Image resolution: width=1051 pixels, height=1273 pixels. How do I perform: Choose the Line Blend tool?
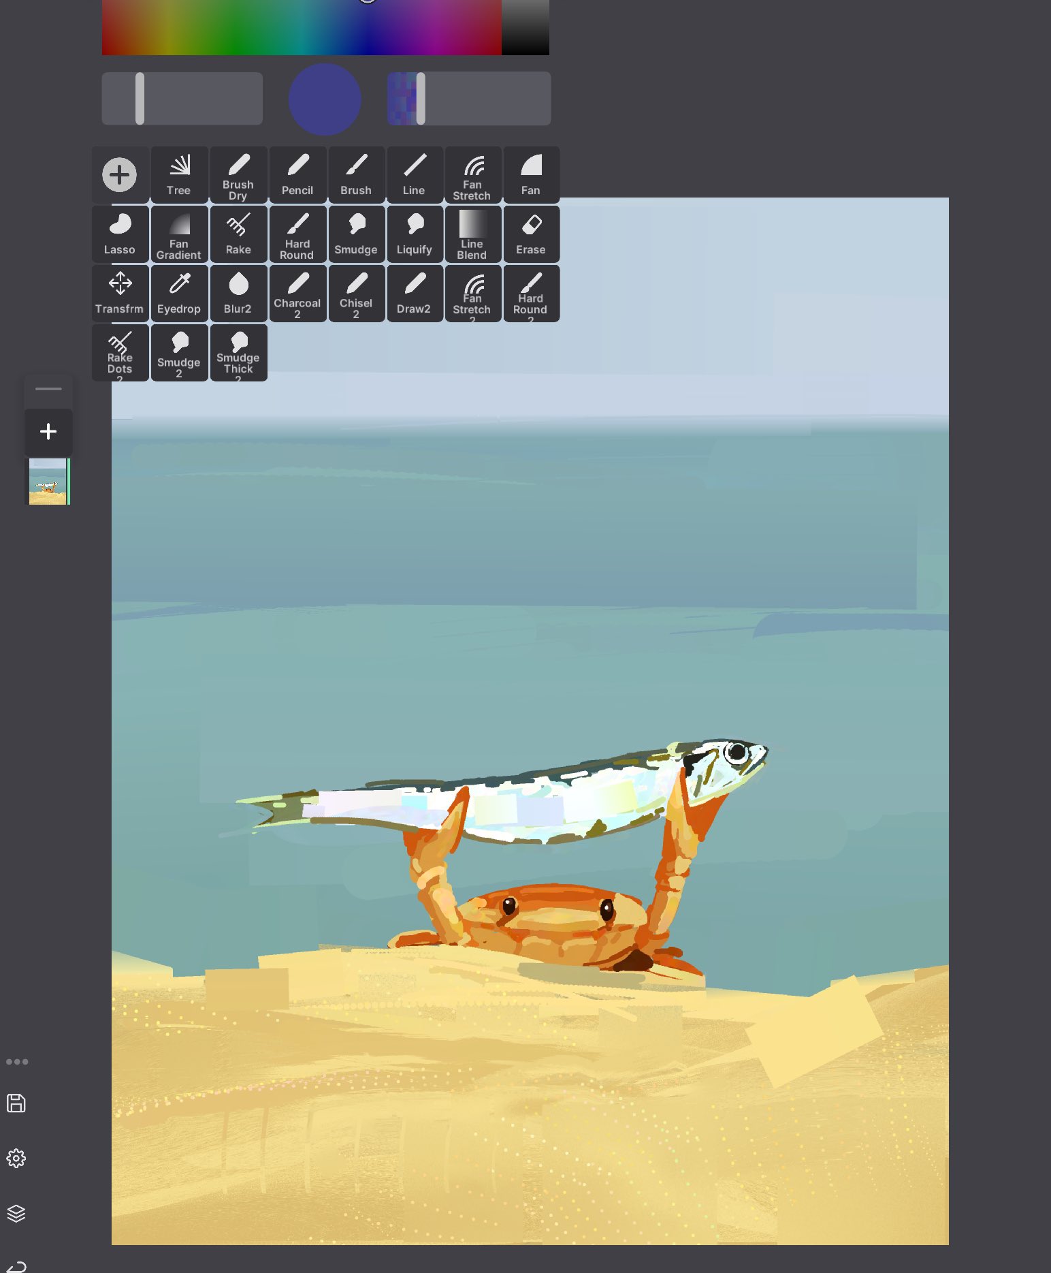tap(472, 234)
